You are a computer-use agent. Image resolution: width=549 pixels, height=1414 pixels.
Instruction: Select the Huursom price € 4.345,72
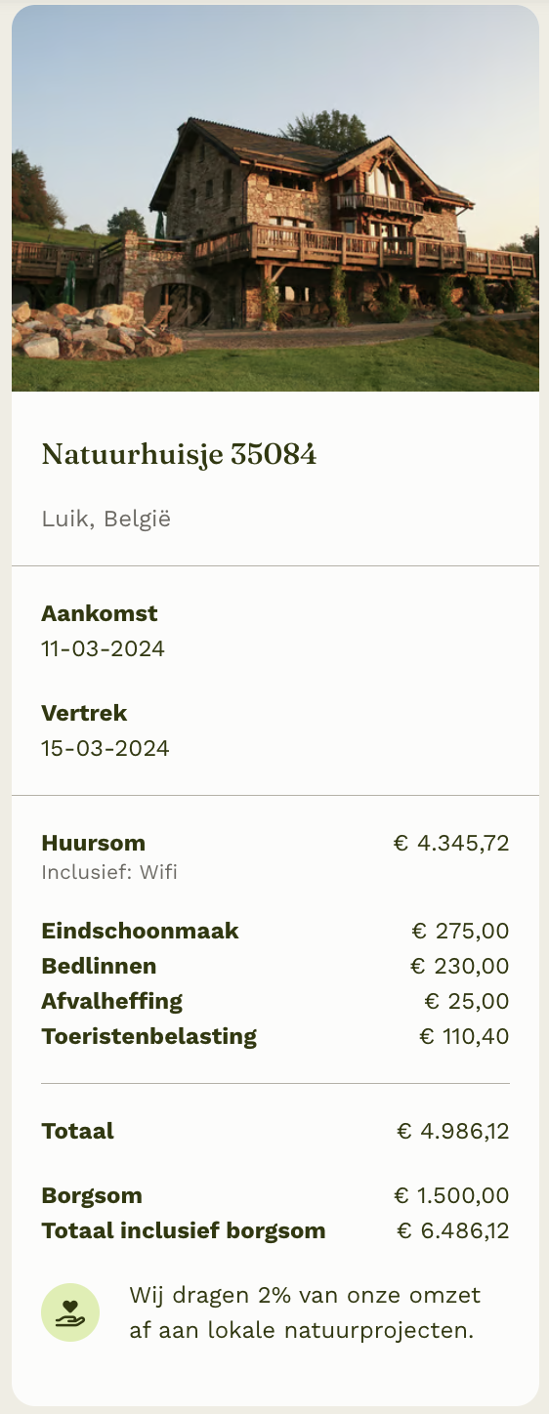[451, 843]
